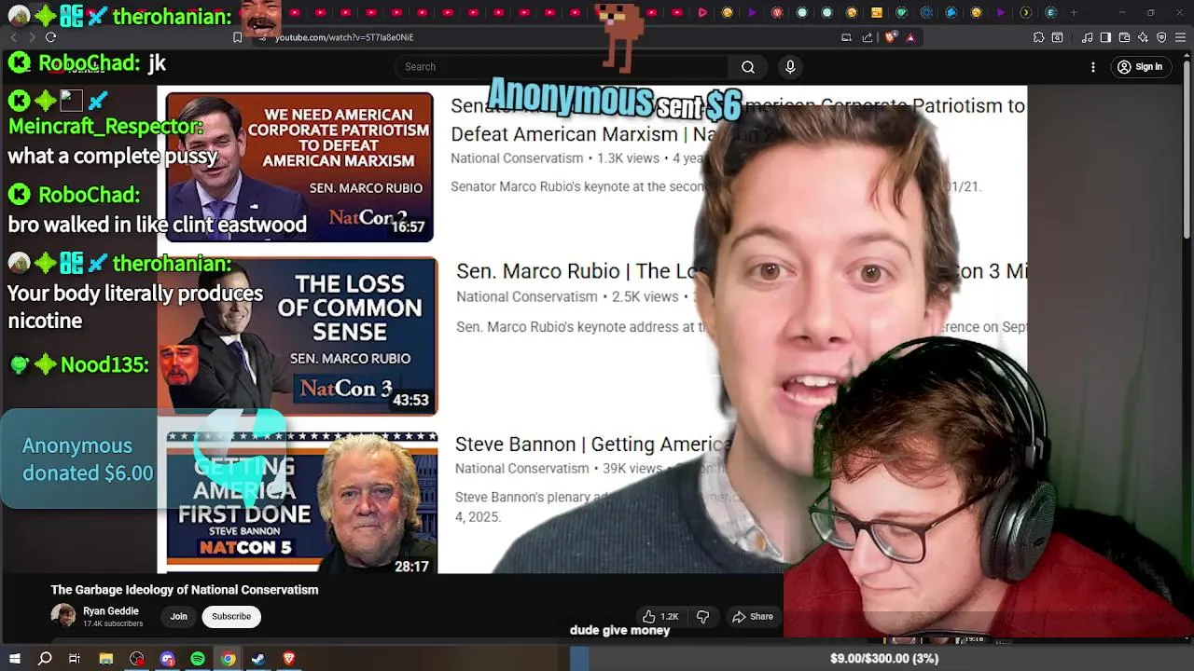The width and height of the screenshot is (1194, 671).
Task: Open Brave browser from the taskbar
Action: [x=288, y=659]
